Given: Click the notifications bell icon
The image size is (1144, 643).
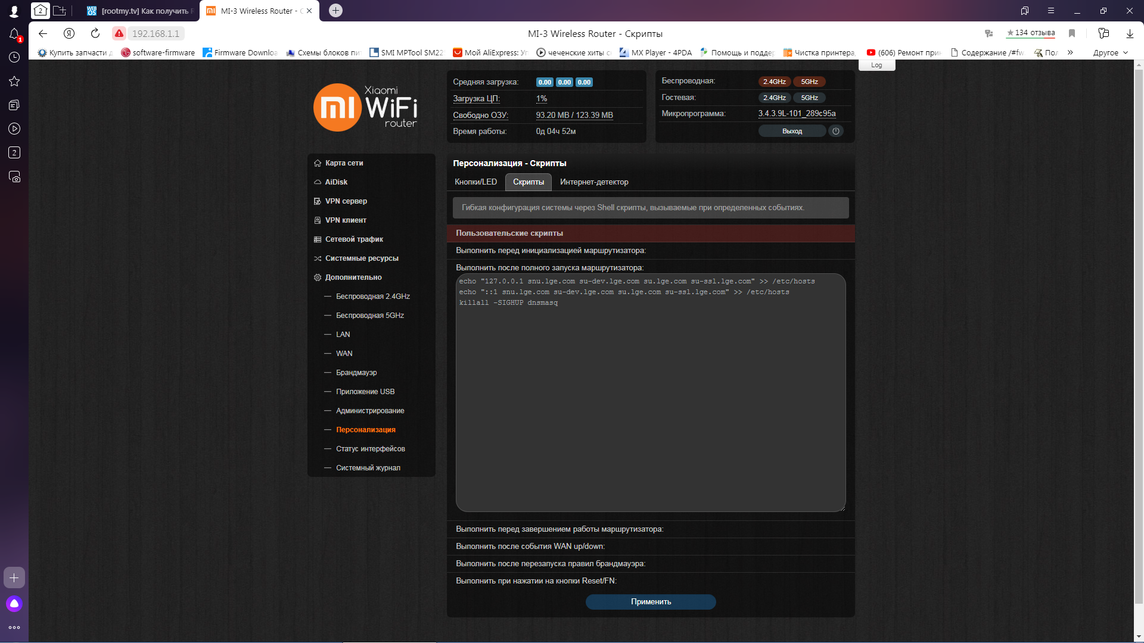Looking at the screenshot, I should pos(14,34).
